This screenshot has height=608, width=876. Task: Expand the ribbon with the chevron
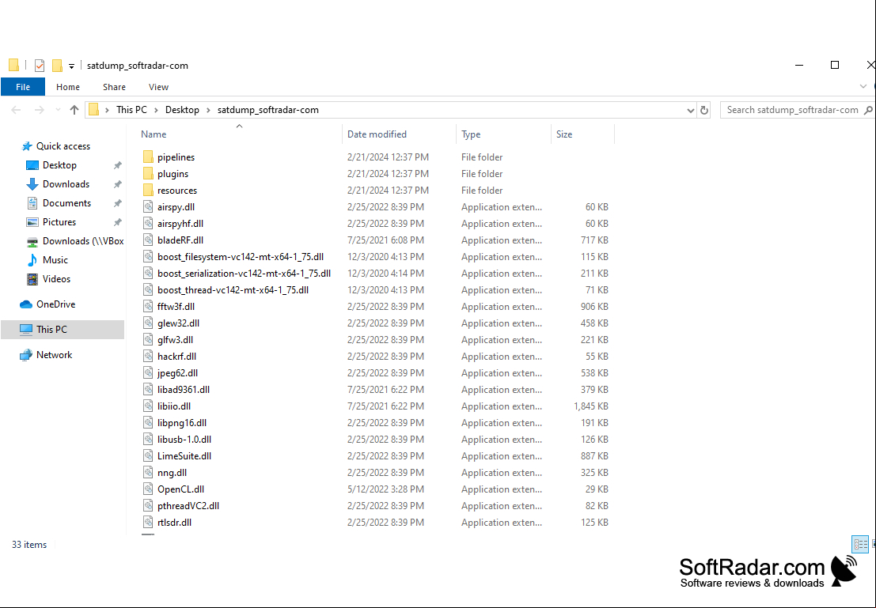(863, 86)
